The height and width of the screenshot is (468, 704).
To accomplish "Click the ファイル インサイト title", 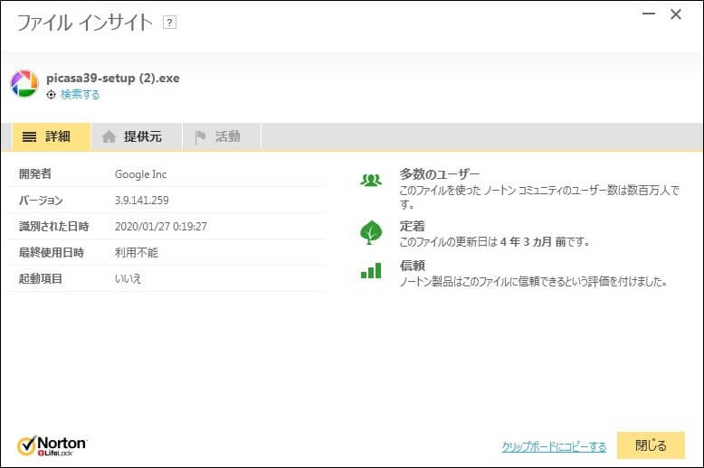I will coord(84,23).
